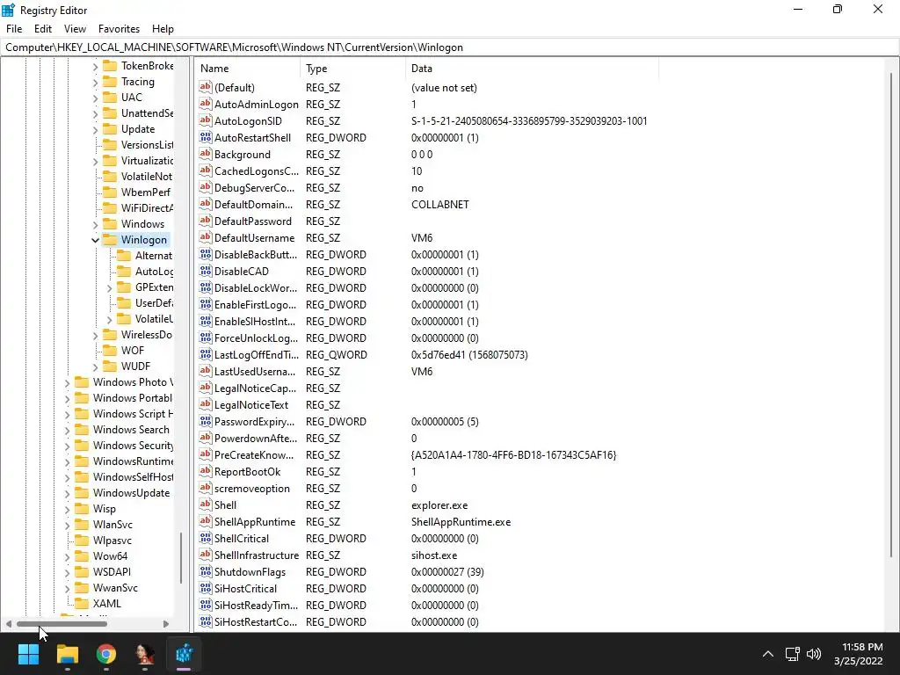
Task: Click the sihost.exe data cell
Action: [x=434, y=555]
